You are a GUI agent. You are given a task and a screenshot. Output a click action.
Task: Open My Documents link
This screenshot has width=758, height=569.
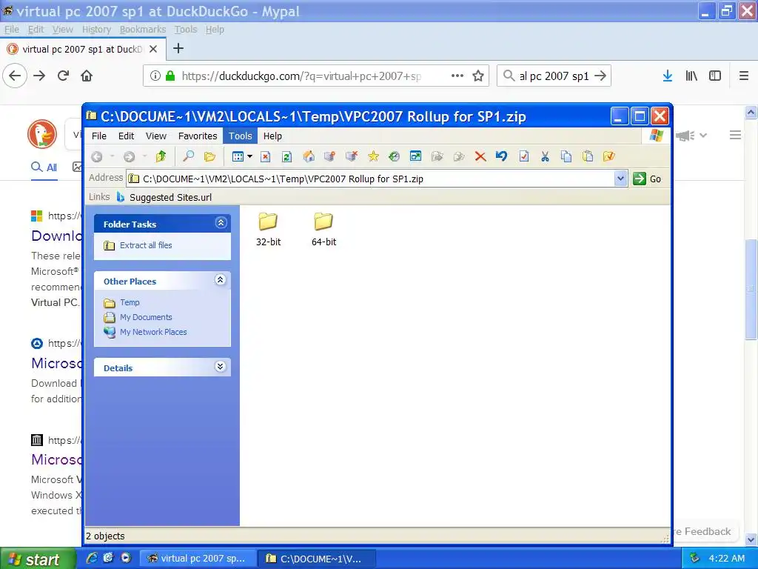tap(146, 317)
